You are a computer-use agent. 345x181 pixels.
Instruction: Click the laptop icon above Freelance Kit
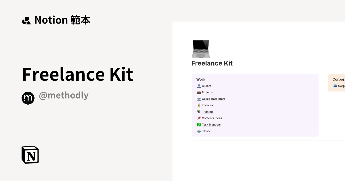[201, 49]
